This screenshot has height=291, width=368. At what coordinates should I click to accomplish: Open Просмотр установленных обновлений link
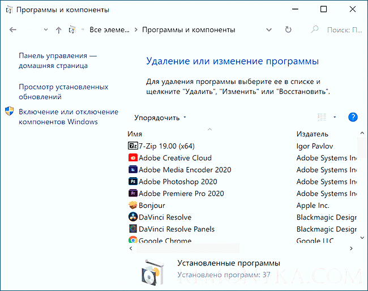tap(63, 92)
